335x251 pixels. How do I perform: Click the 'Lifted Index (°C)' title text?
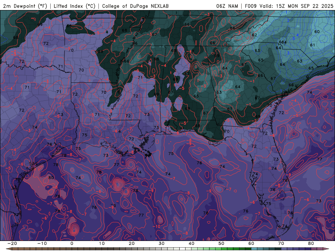(75, 6)
